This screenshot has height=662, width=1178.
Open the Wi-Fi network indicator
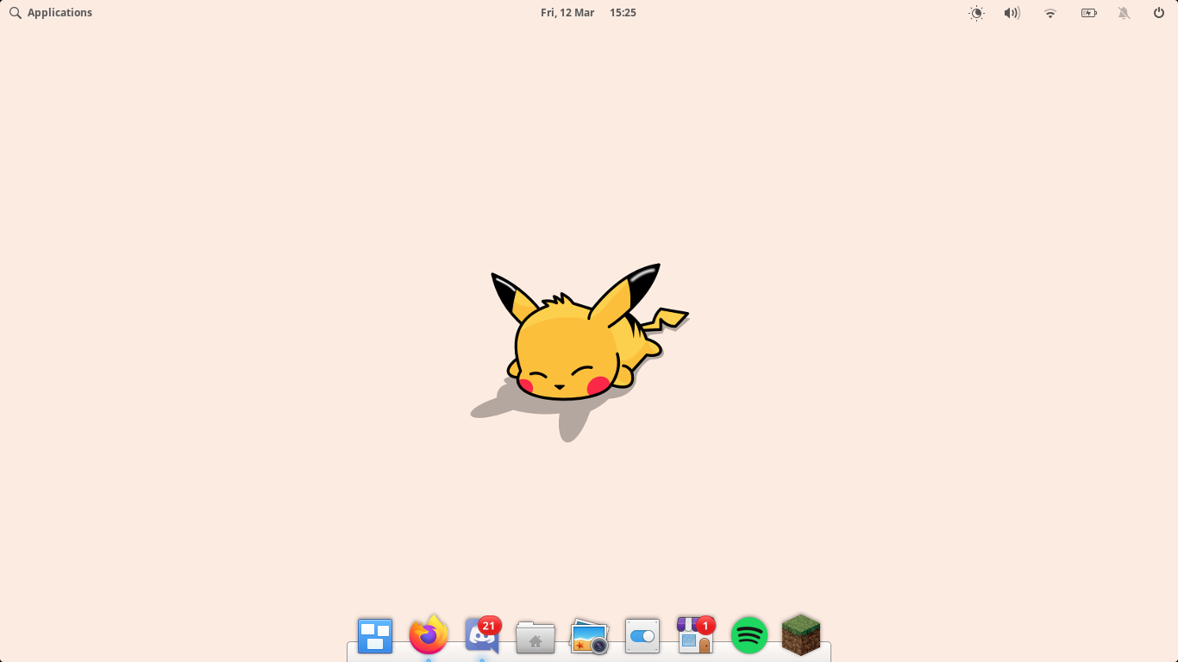pos(1050,13)
